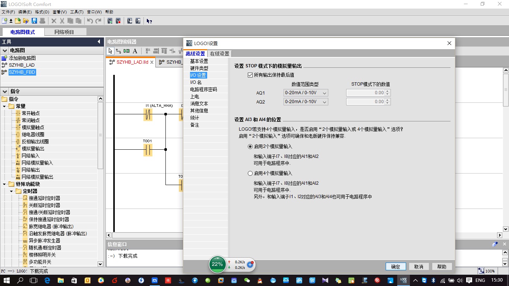The image size is (509, 286).
Task: Select 基本设置 in settings list
Action: [199, 61]
